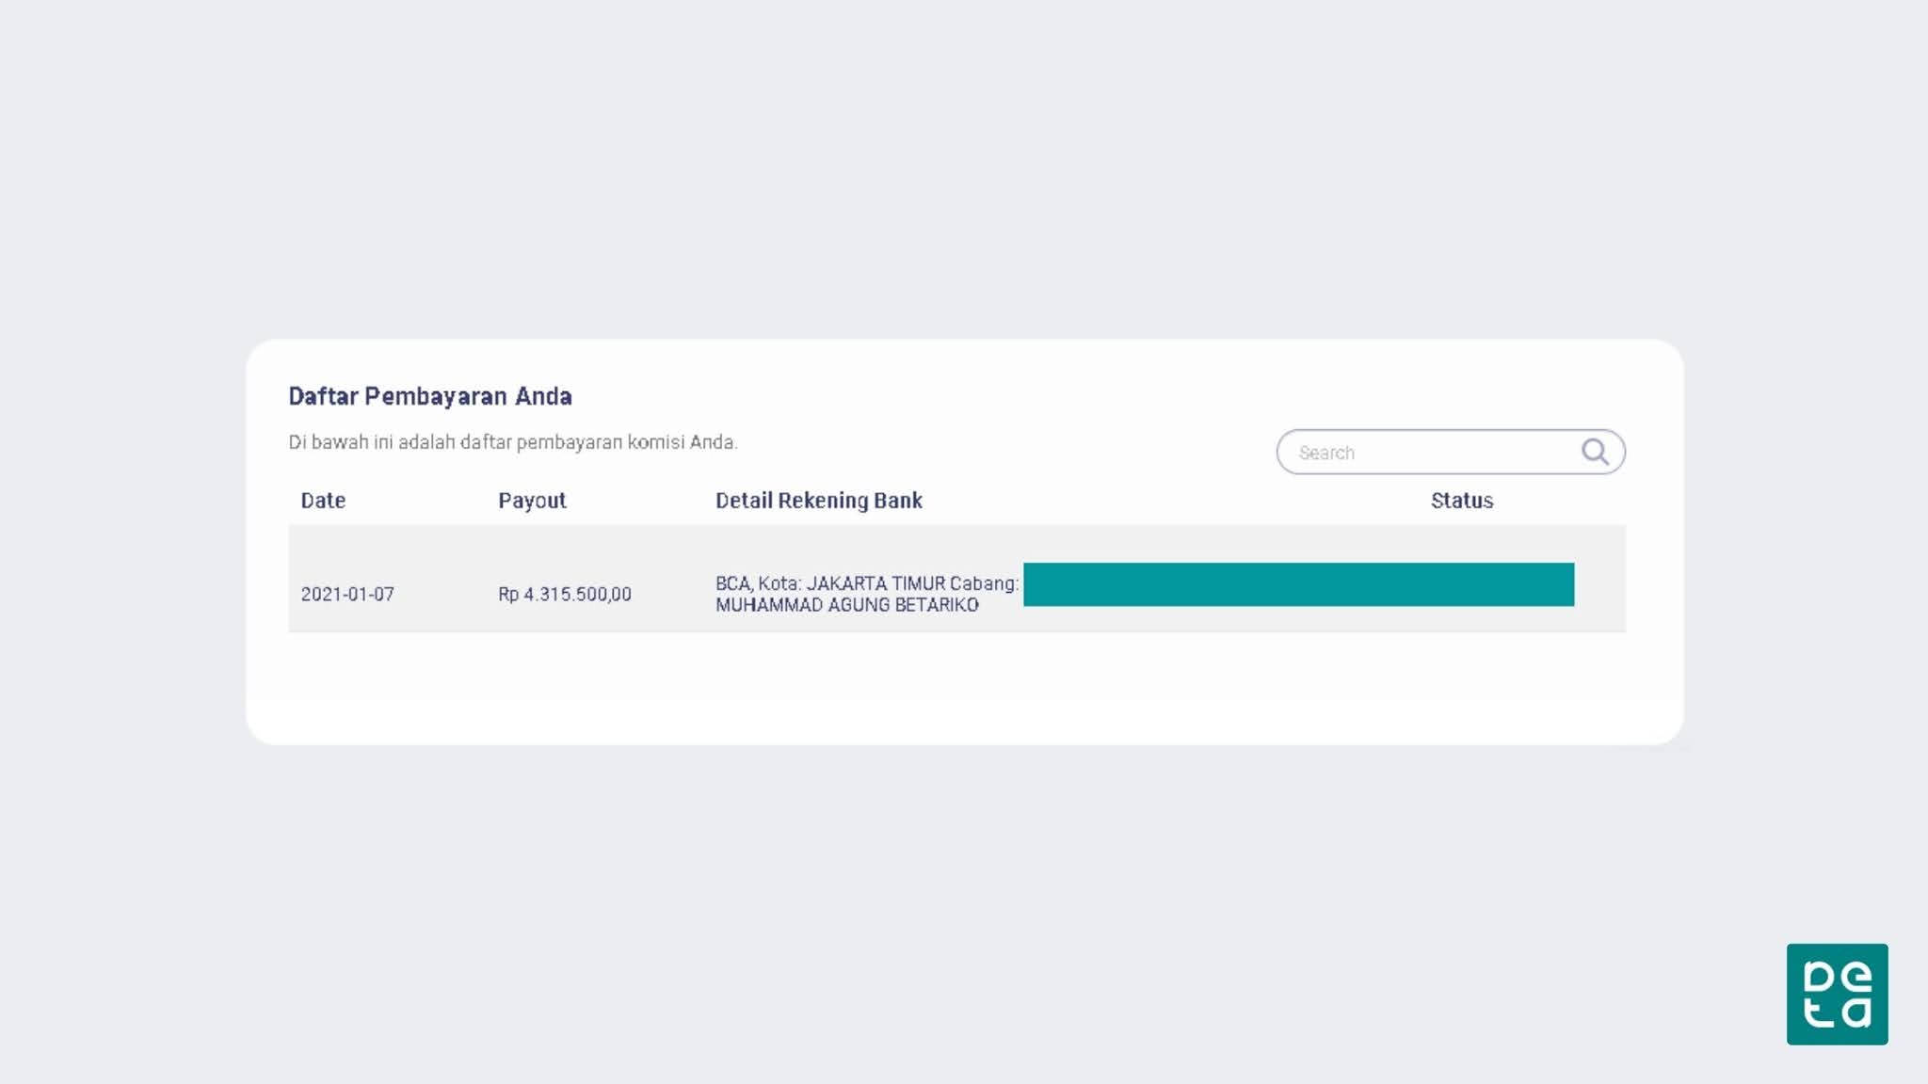Click the right edge of the search box
The height and width of the screenshot is (1084, 1928).
tap(1617, 453)
